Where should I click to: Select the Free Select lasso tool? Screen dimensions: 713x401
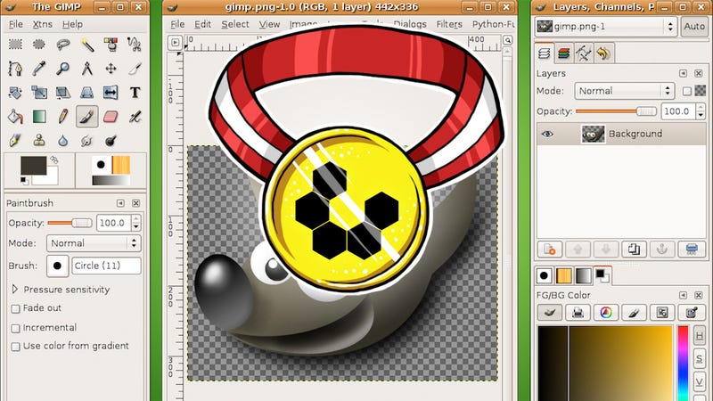click(63, 44)
